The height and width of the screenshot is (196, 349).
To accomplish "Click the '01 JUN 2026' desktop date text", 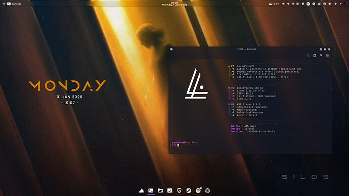I will (x=69, y=97).
